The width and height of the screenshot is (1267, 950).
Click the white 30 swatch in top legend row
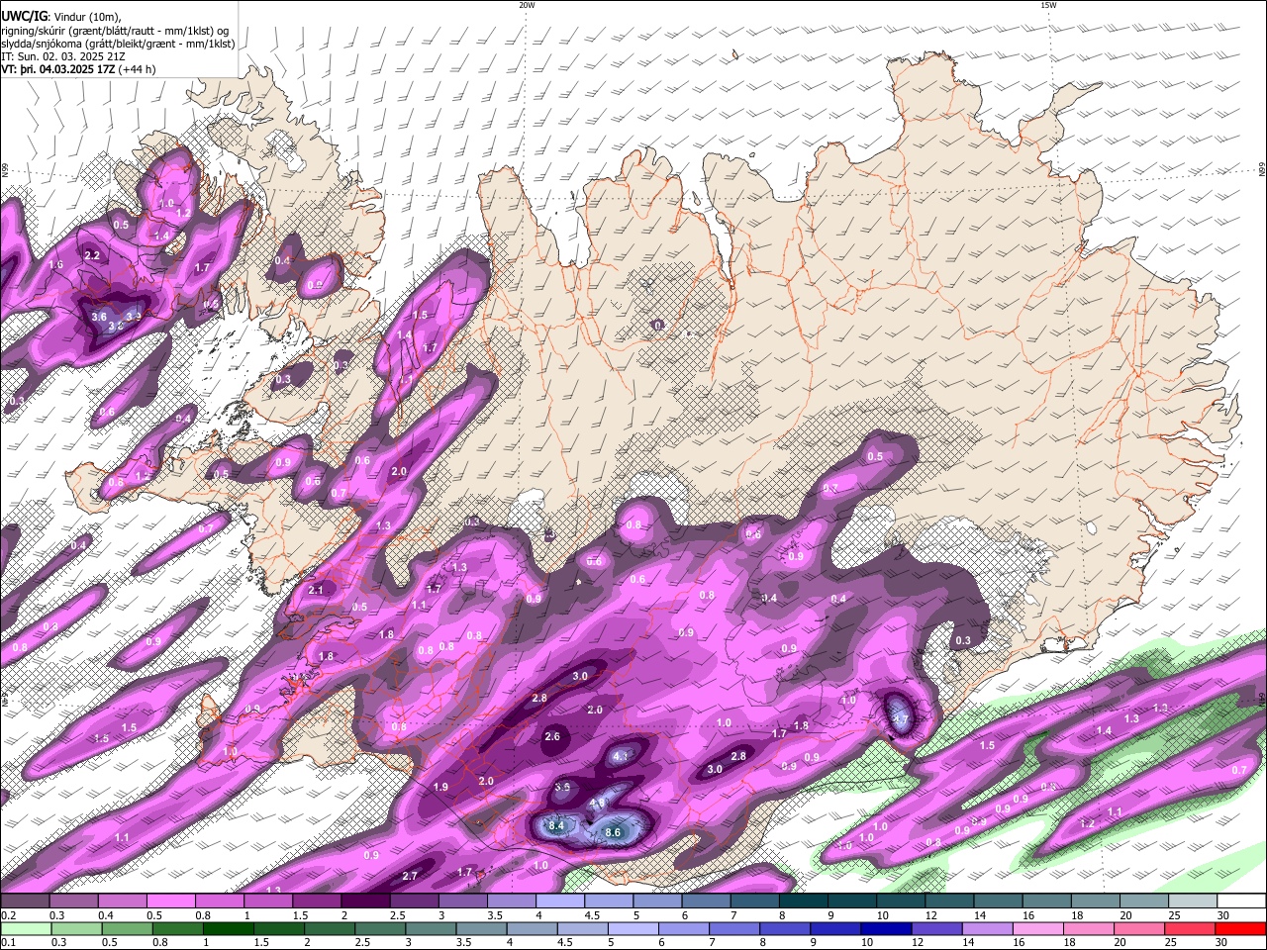click(1241, 901)
